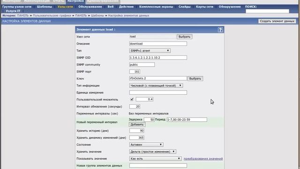Click Выбрать next to Узел сети
Image resolution: width=300 pixels, height=169 pixels.
tap(184, 37)
